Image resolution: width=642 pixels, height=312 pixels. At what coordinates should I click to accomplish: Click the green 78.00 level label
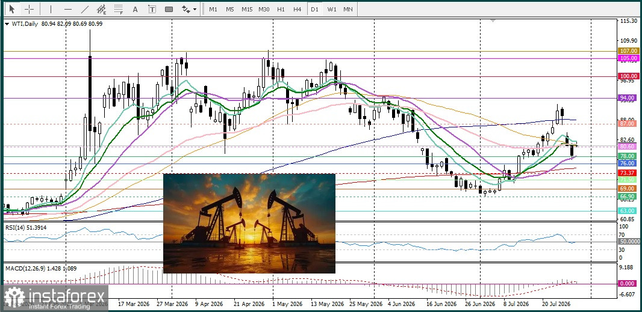point(628,156)
